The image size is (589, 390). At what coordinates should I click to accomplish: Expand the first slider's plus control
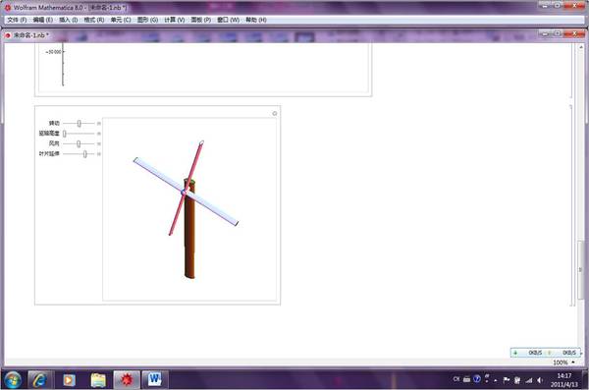coord(99,124)
